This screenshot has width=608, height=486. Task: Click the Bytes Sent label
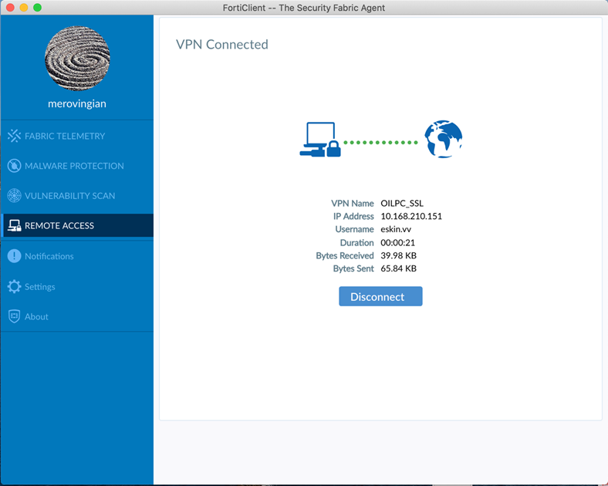(353, 268)
